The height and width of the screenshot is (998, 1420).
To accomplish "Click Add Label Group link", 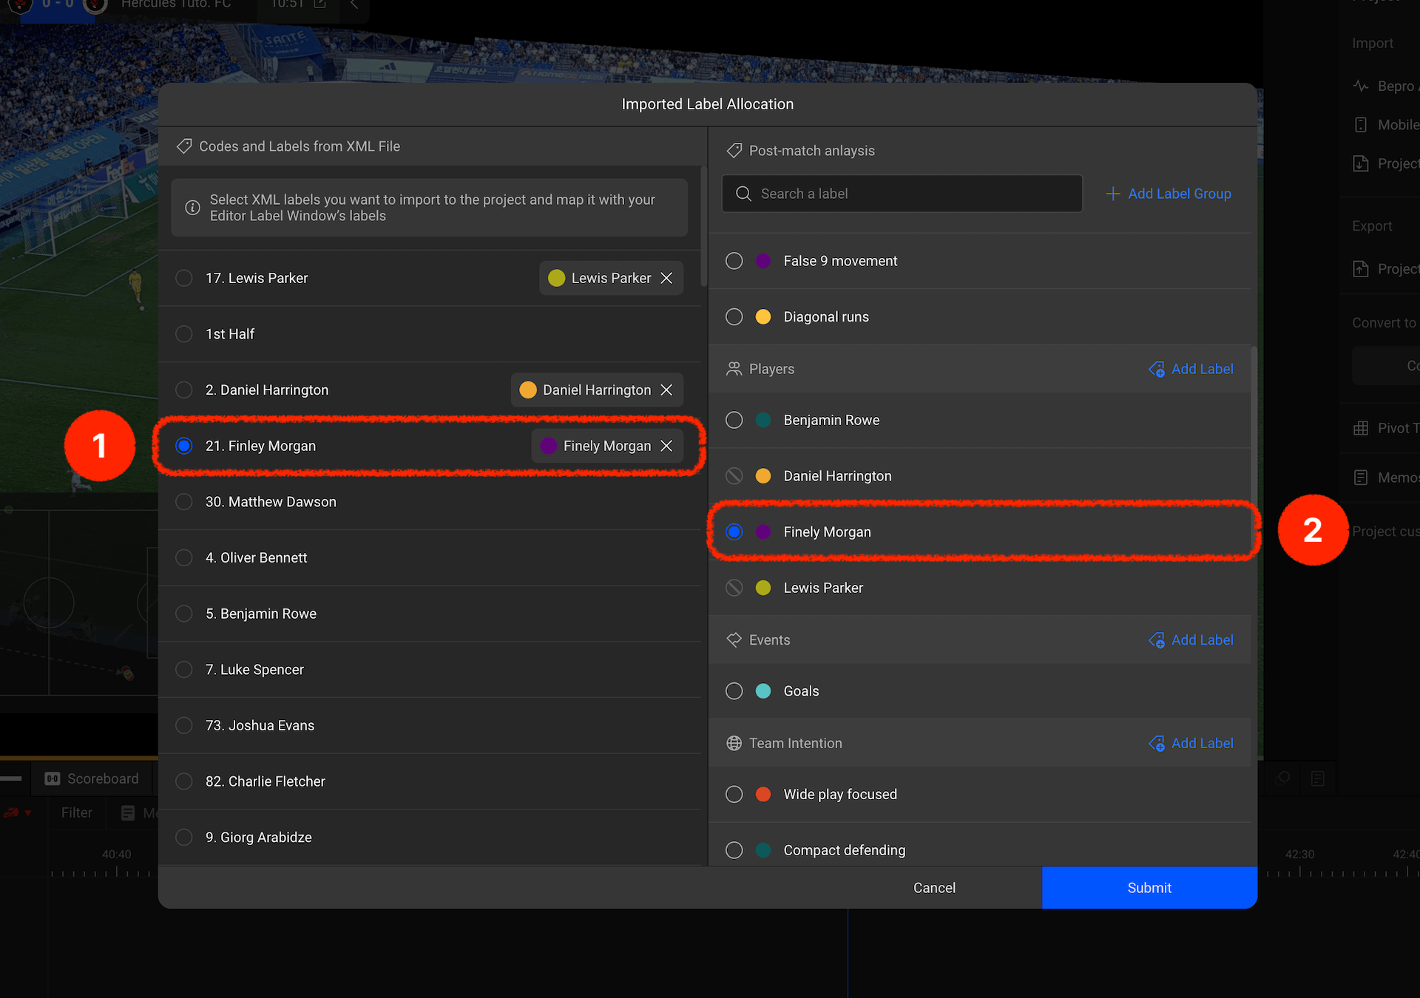I will (x=1169, y=194).
